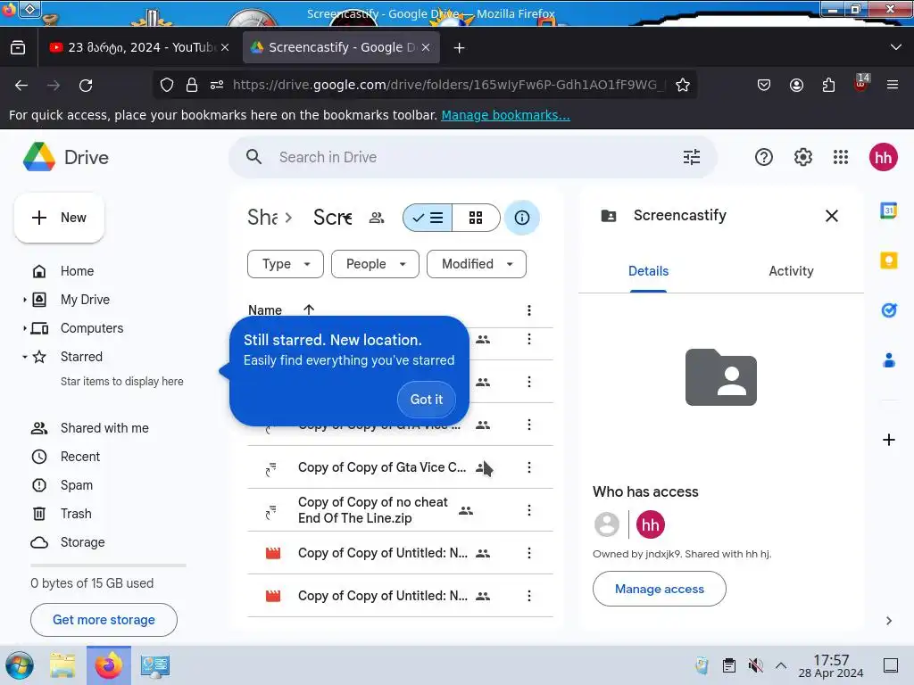
Task: Expand My Drive tree arrow
Action: (x=24, y=300)
